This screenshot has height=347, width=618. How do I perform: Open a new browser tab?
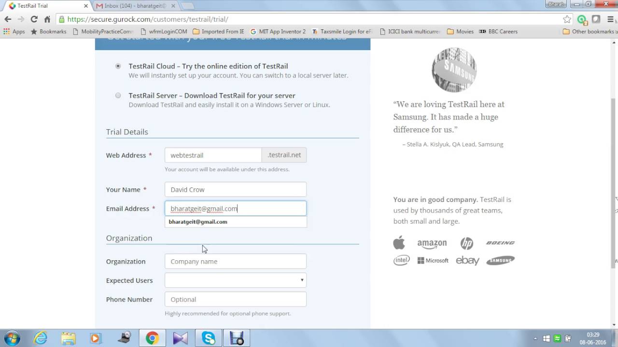(187, 6)
